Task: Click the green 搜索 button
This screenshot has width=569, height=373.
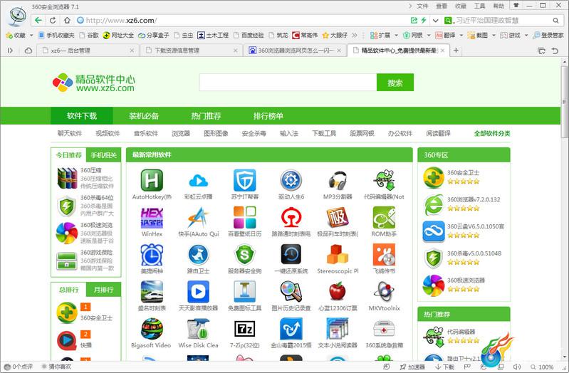Action: point(395,83)
